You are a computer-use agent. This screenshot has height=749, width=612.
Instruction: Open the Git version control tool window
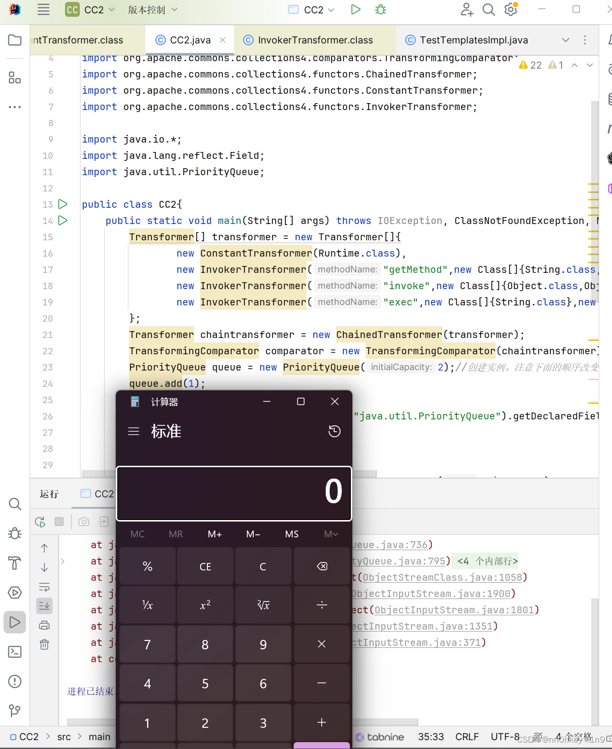[15, 711]
